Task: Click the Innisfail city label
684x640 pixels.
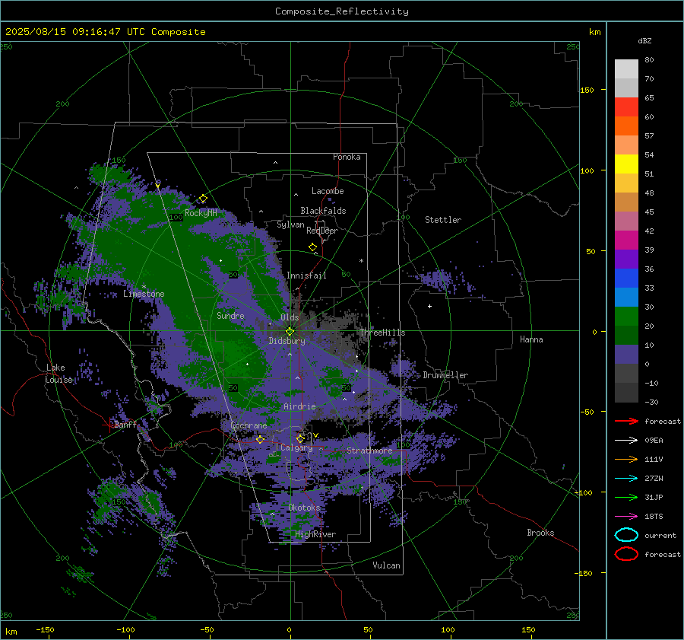Action: coord(306,275)
